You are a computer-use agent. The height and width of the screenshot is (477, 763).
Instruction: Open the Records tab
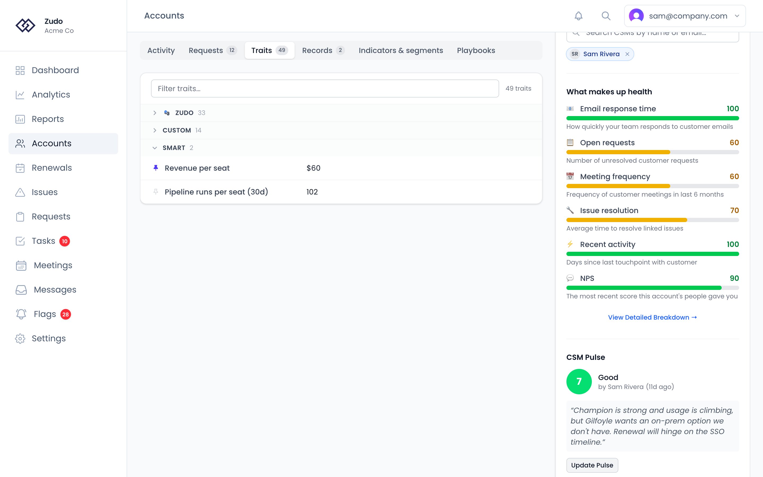pos(323,50)
